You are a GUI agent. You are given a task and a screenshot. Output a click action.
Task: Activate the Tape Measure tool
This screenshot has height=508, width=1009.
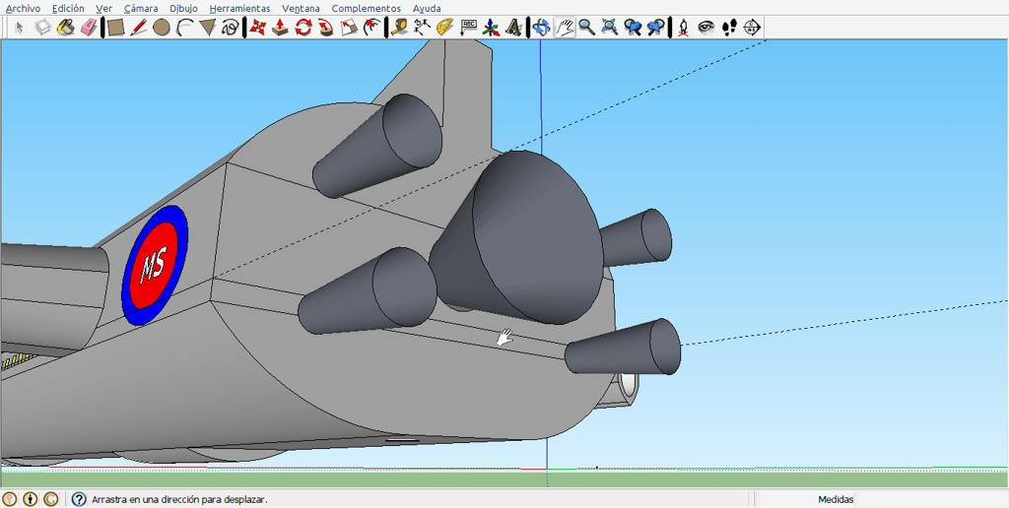click(399, 27)
